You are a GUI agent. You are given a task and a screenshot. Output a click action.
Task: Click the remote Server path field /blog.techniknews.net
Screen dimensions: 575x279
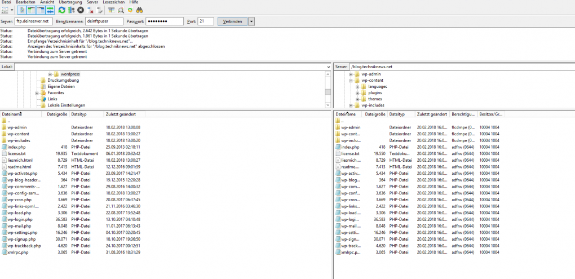tap(461, 67)
